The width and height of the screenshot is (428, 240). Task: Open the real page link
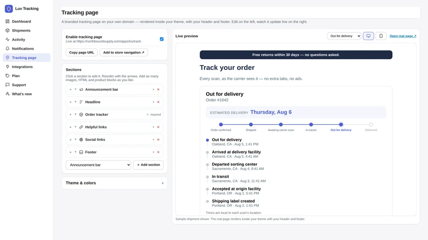tap(403, 36)
